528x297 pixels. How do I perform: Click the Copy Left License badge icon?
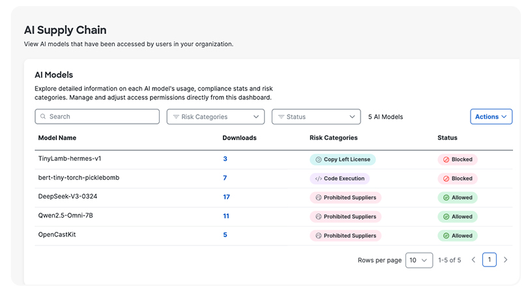(318, 159)
